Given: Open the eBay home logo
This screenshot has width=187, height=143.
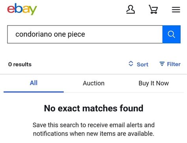Looking at the screenshot, I should pos(22,9).
